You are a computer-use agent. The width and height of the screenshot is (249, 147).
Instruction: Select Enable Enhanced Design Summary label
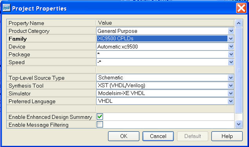click(x=51, y=117)
